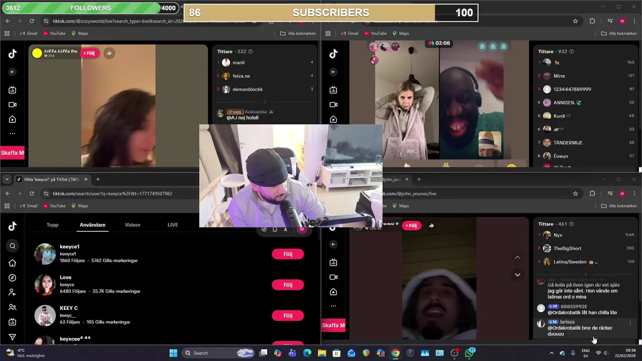642x361 pixels.
Task: Open three-dot More menu in zozysworld sidebar
Action: pyautogui.click(x=13, y=134)
